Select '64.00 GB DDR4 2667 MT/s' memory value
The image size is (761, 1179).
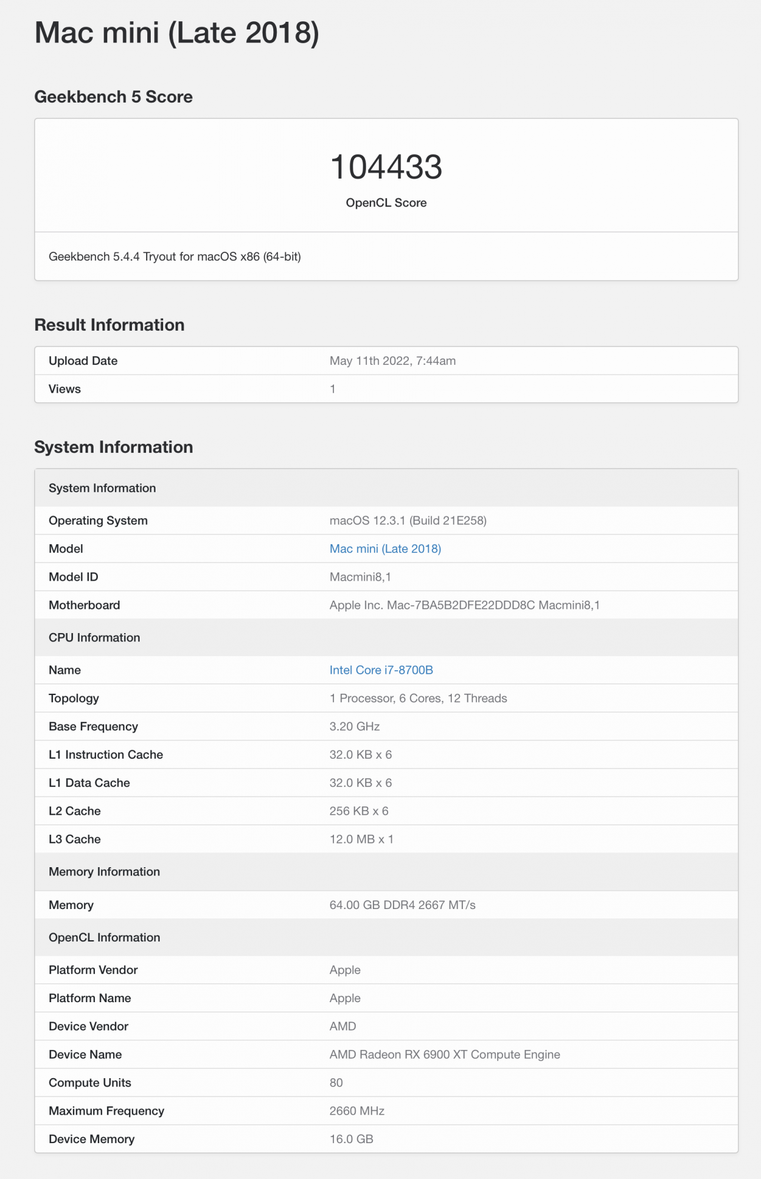click(403, 905)
